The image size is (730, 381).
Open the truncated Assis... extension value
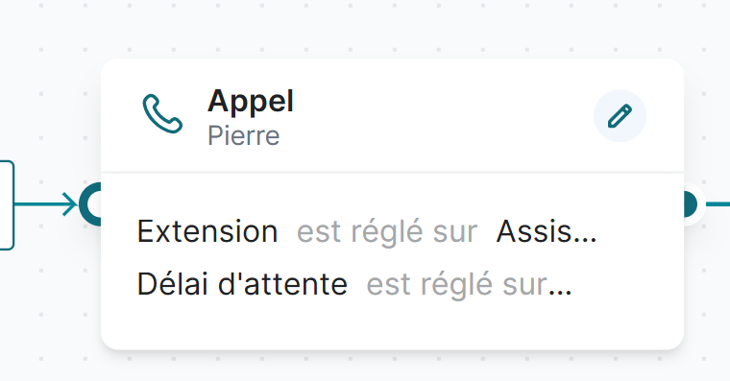547,231
